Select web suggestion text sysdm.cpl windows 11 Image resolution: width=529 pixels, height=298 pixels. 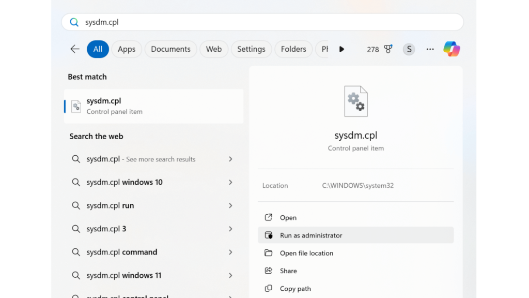click(x=124, y=275)
